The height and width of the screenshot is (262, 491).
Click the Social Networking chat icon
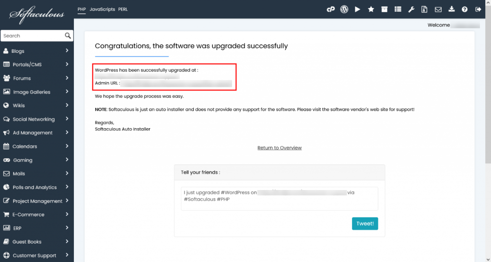pos(6,119)
